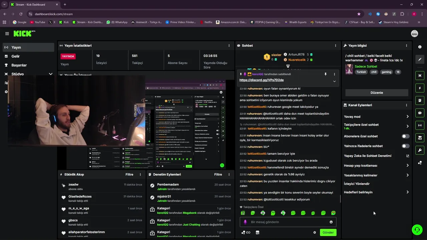Open a new browser tab
Screen dimensions: 427x240
(x=65, y=5)
